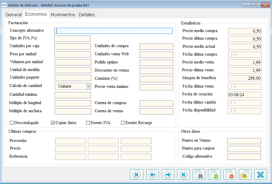
Task: Open the Cálculo de cantidad dropdown
Action: tap(73, 86)
